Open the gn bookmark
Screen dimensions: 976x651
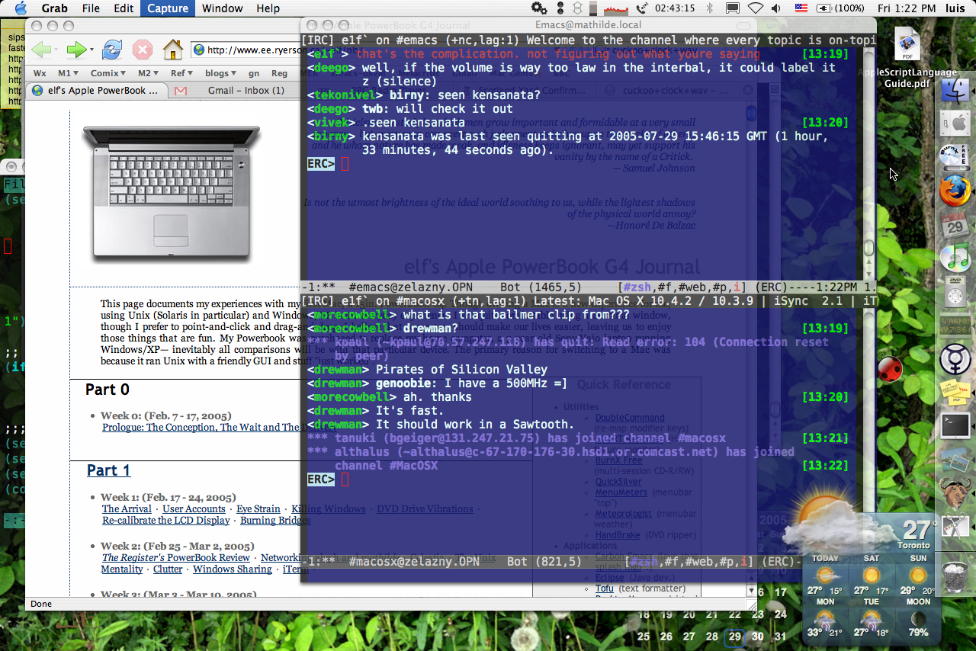[x=254, y=73]
